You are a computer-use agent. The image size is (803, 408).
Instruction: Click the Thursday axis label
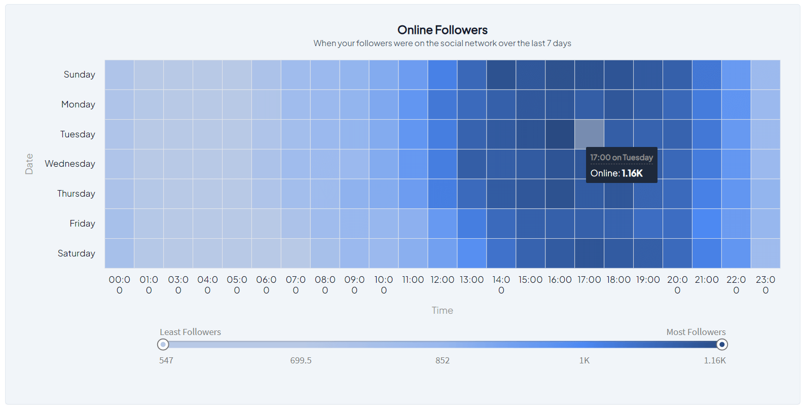point(76,193)
